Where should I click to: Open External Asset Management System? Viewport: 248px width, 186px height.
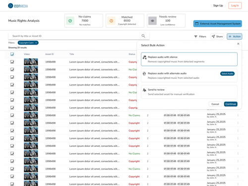click(218, 24)
